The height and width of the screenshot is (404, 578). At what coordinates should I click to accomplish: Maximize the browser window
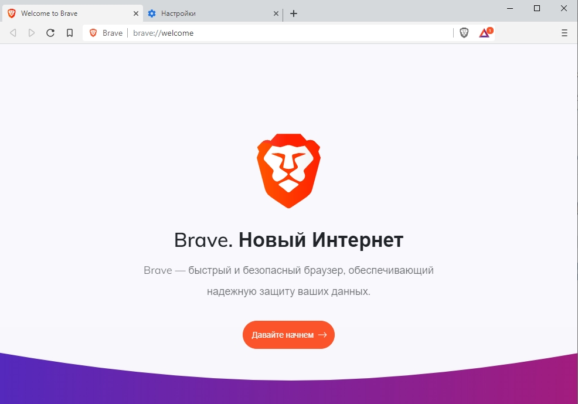[x=537, y=8]
